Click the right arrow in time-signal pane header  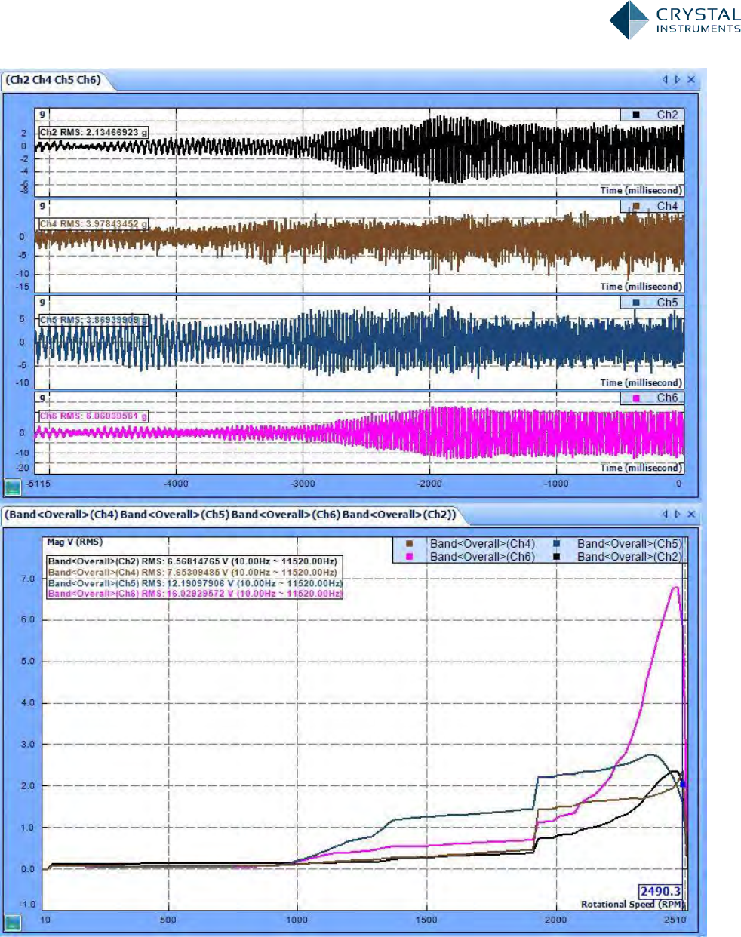click(678, 79)
